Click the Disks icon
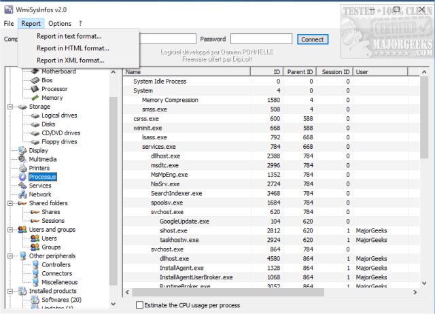The width and height of the screenshot is (435, 314). click(x=35, y=124)
